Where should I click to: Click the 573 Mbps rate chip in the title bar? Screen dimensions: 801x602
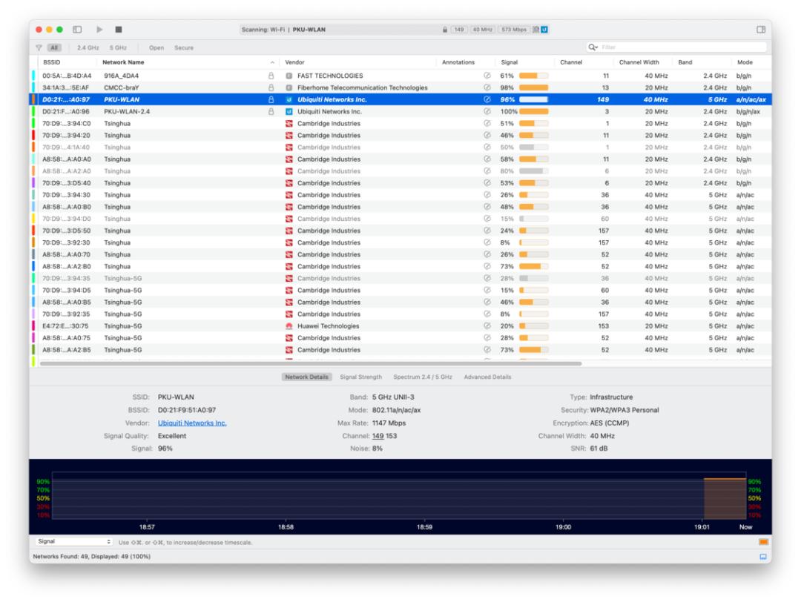pyautogui.click(x=514, y=30)
